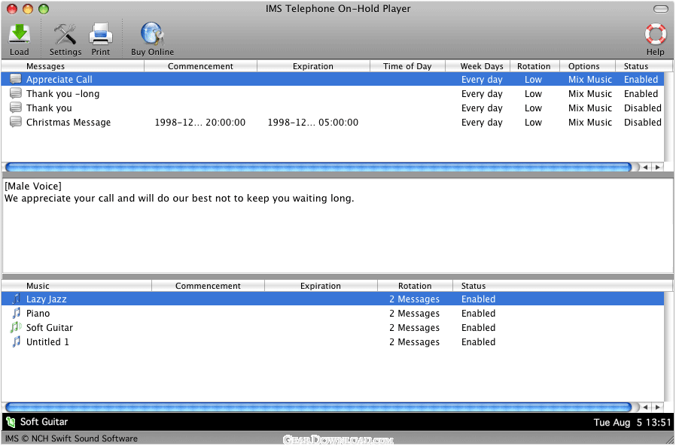
Task: Click music list Status column header
Action: coord(562,286)
